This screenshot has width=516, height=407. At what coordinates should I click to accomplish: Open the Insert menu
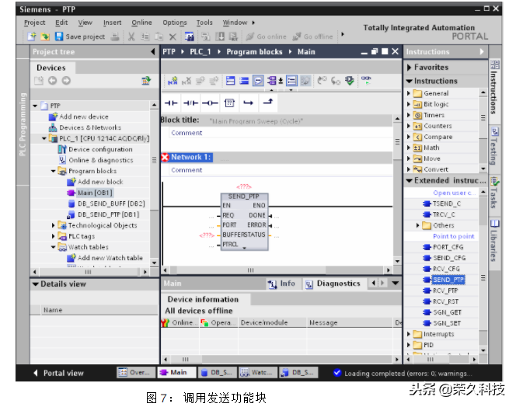pos(112,23)
